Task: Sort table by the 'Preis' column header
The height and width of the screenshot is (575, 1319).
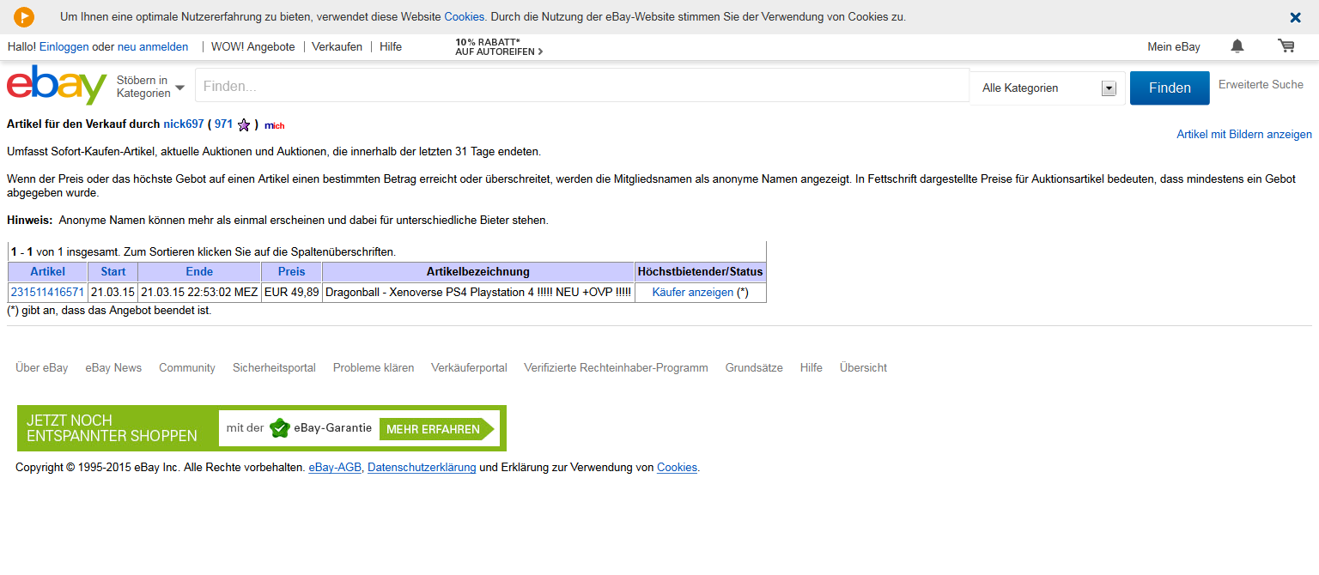Action: (x=291, y=271)
